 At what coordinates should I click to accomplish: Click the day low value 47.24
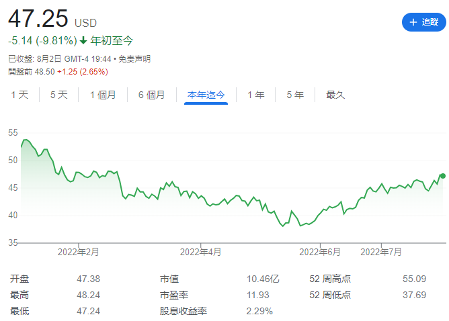89,311
